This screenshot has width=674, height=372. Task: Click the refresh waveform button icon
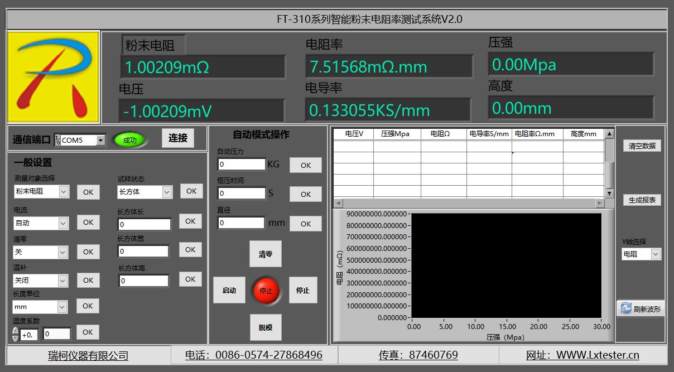(626, 308)
